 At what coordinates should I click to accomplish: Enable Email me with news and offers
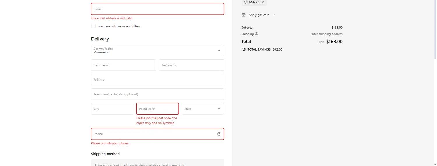[x=93, y=26]
